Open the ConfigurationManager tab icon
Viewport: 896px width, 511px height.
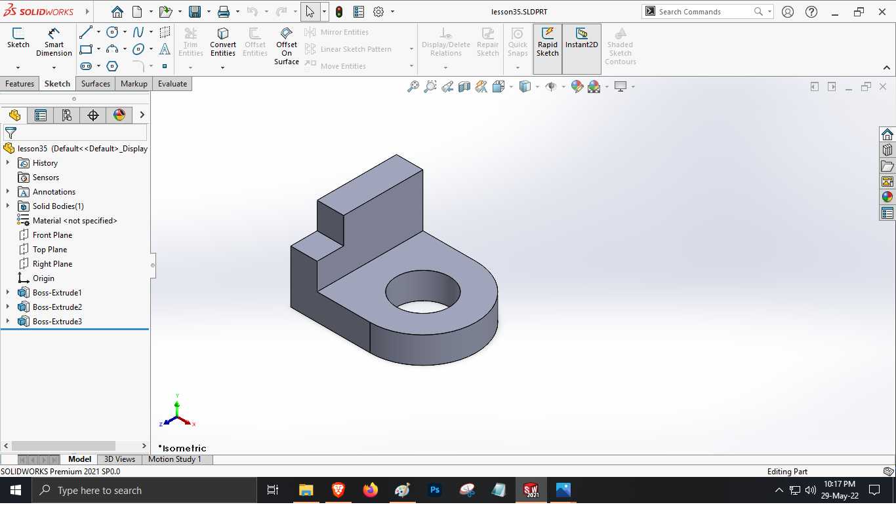[67, 115]
